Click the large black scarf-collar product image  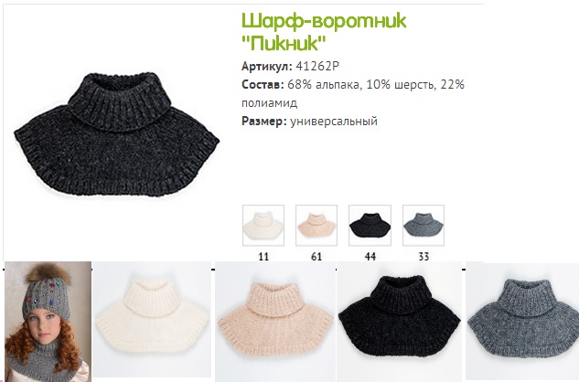coord(117,134)
